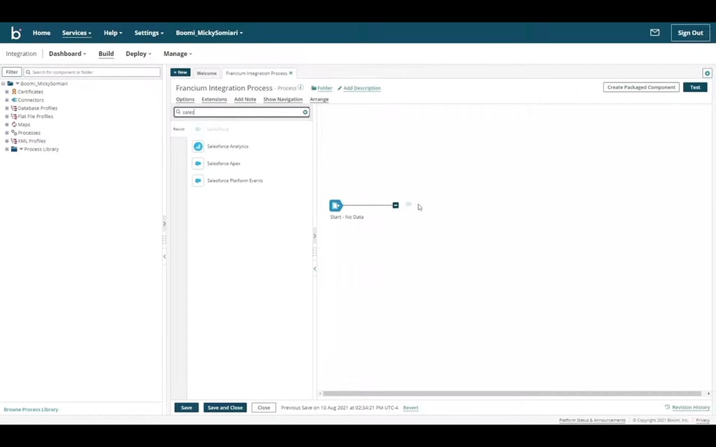This screenshot has width=716, height=447.
Task: Clear the sales search with the X icon
Action: point(305,112)
